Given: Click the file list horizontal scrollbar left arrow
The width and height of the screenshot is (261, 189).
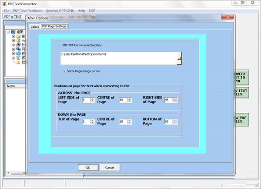Looking at the screenshot, I should click(8, 173).
